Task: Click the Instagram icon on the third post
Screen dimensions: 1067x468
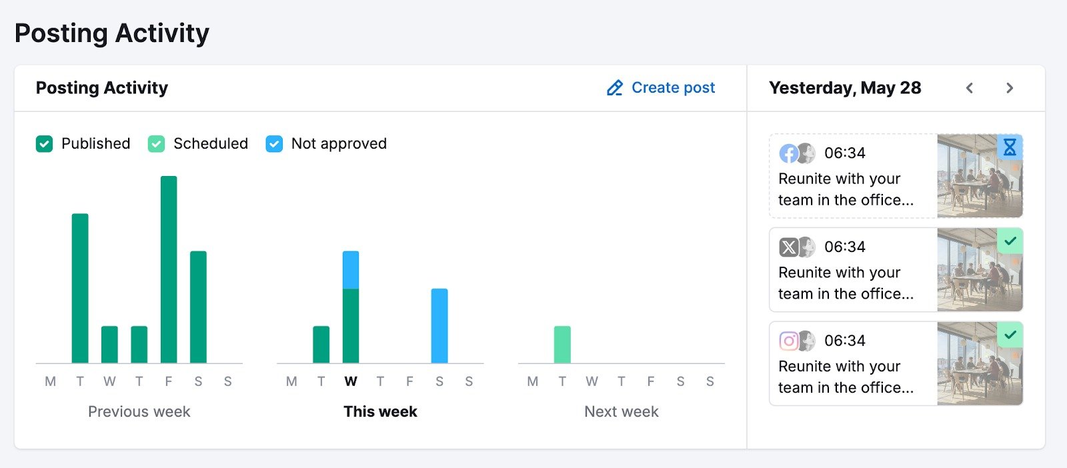Action: click(789, 341)
